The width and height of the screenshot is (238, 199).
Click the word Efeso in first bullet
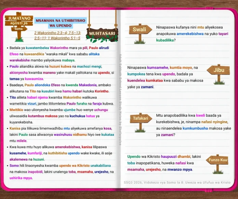[x=14, y=54]
